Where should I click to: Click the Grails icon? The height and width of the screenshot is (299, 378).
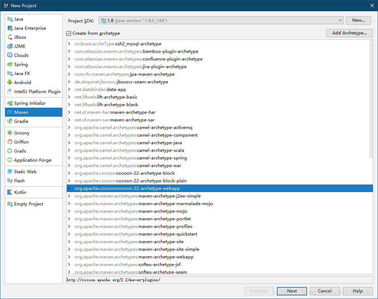10,151
